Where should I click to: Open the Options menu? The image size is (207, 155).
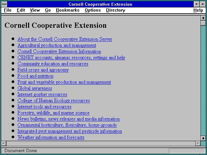pyautogui.click(x=93, y=10)
